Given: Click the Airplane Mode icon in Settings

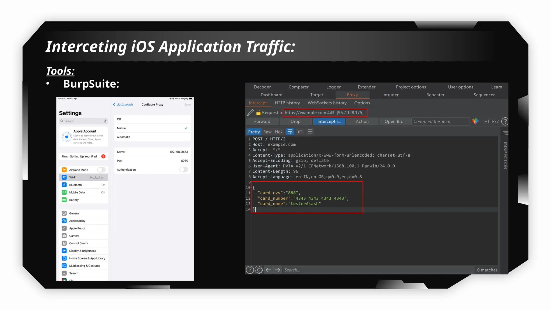Looking at the screenshot, I should pos(64,170).
